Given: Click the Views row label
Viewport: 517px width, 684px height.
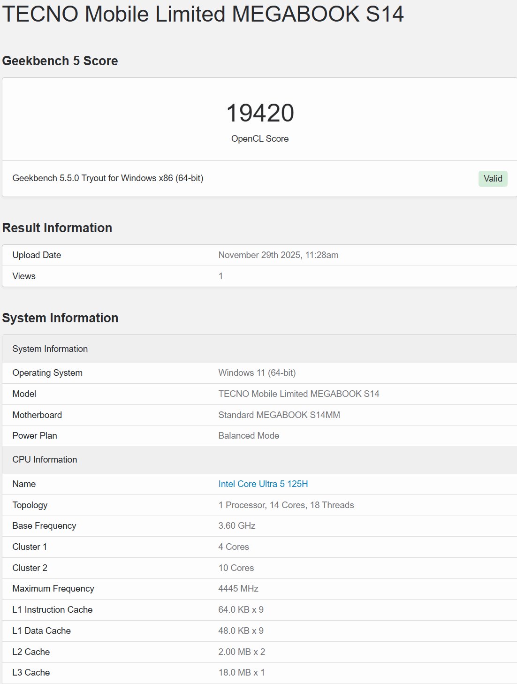Looking at the screenshot, I should click(x=24, y=276).
